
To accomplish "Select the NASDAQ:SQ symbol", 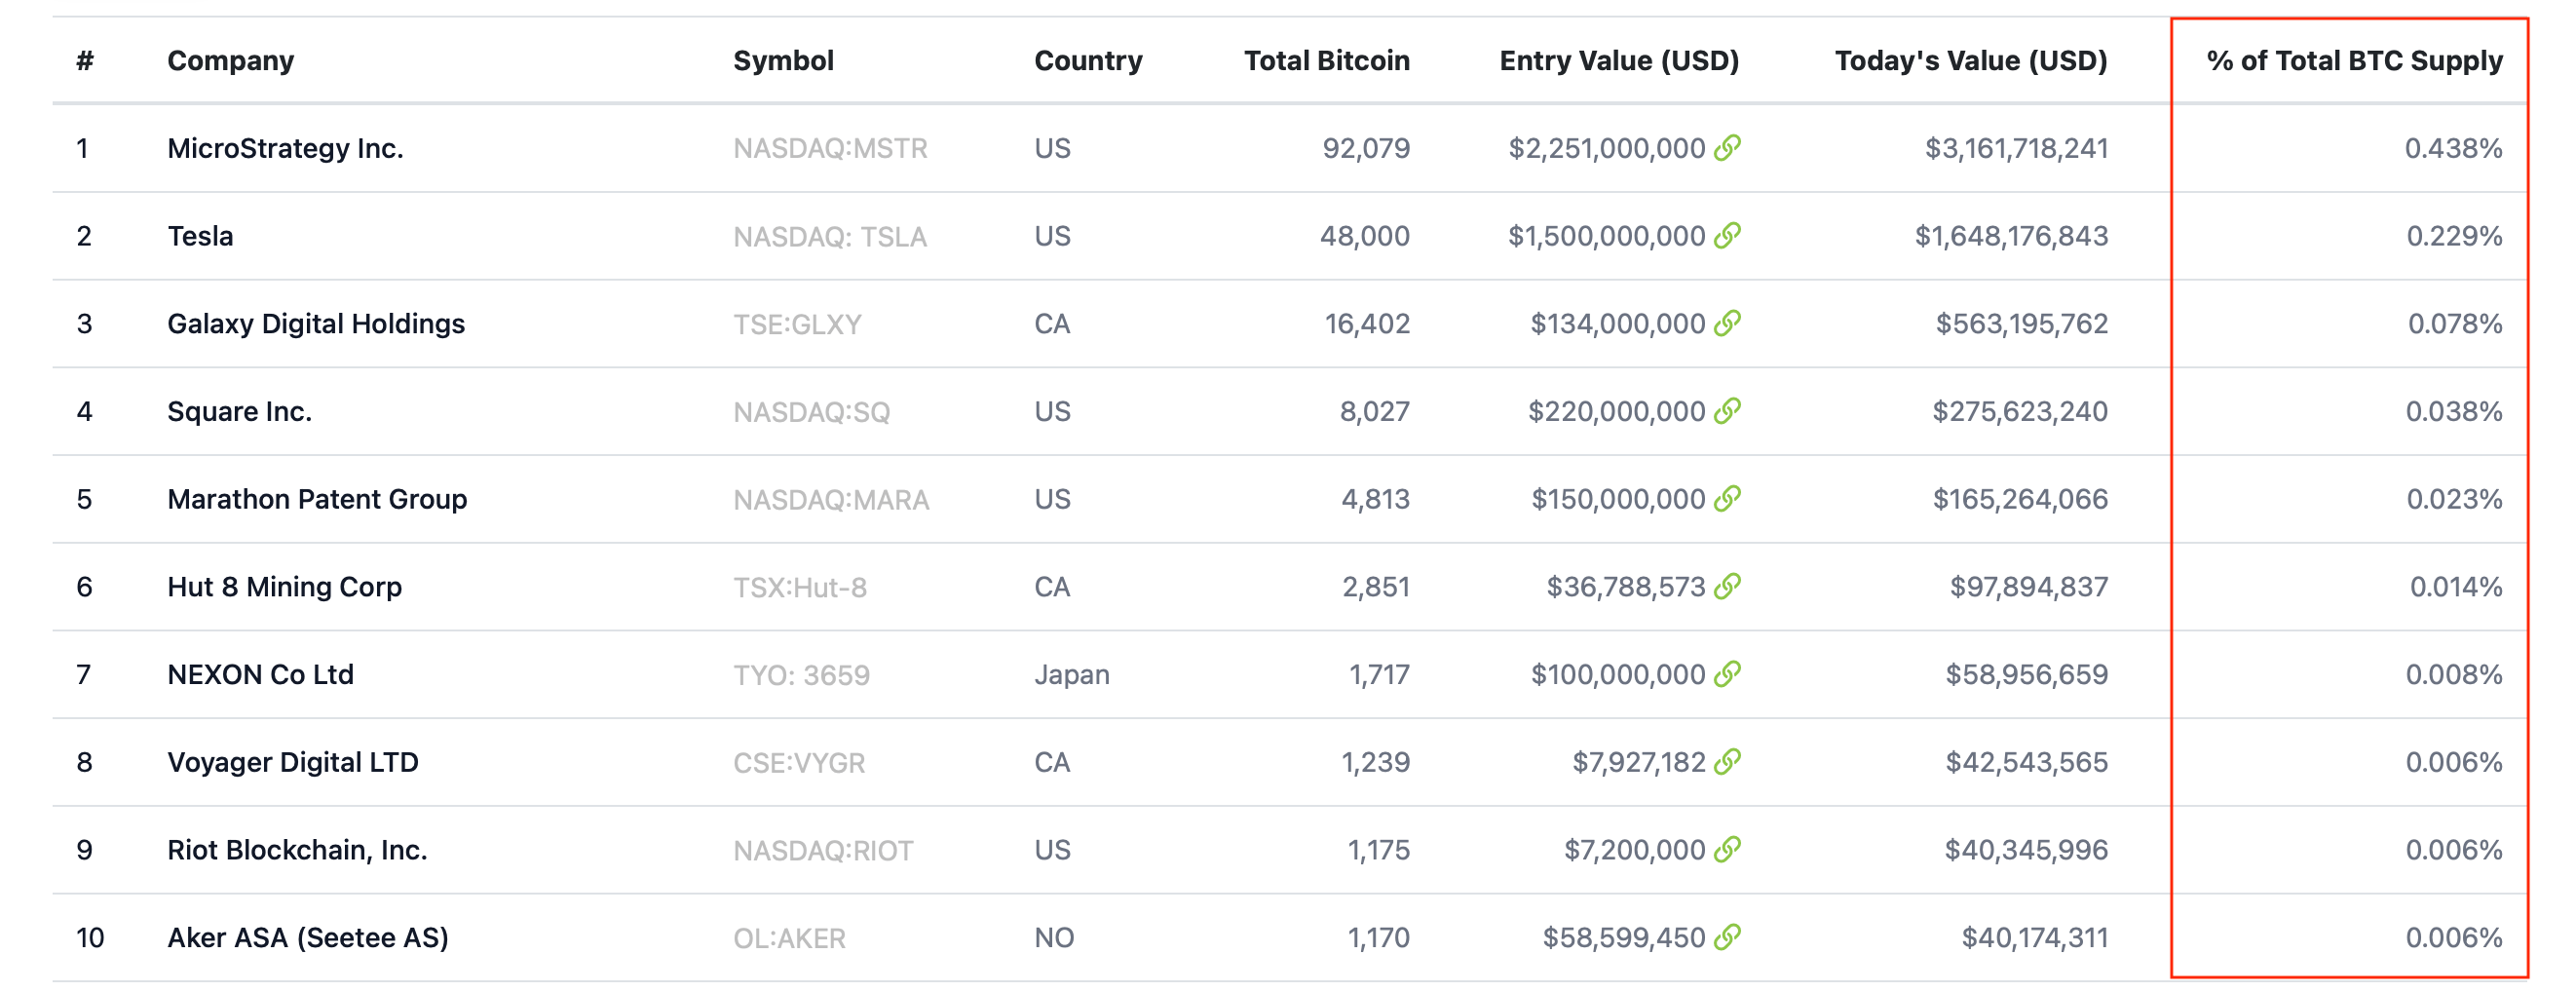I will [811, 412].
